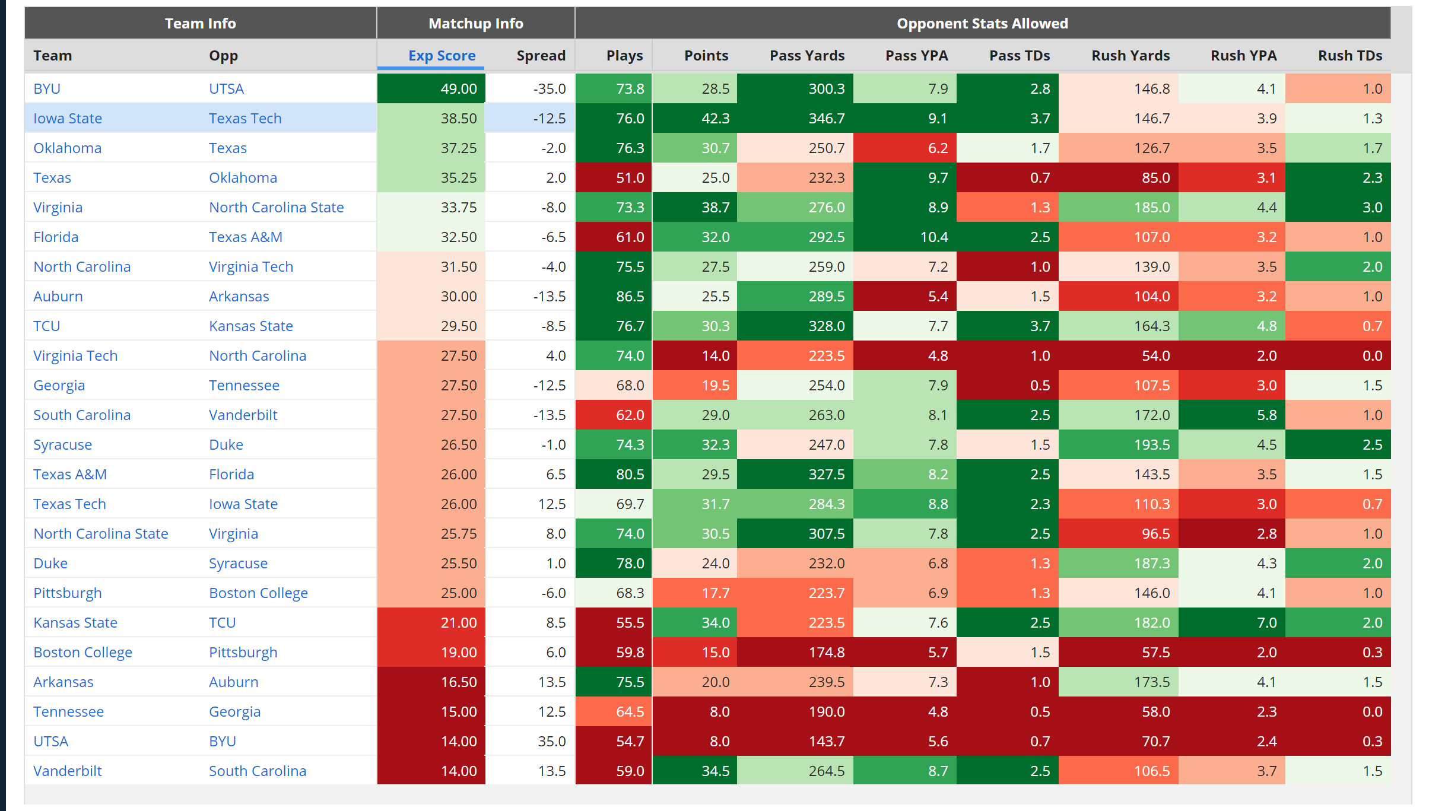Image resolution: width=1429 pixels, height=811 pixels.
Task: Sort by the Spread column header
Action: 541,56
